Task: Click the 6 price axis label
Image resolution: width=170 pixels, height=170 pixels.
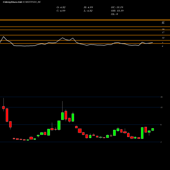Action: [x=161, y=125]
